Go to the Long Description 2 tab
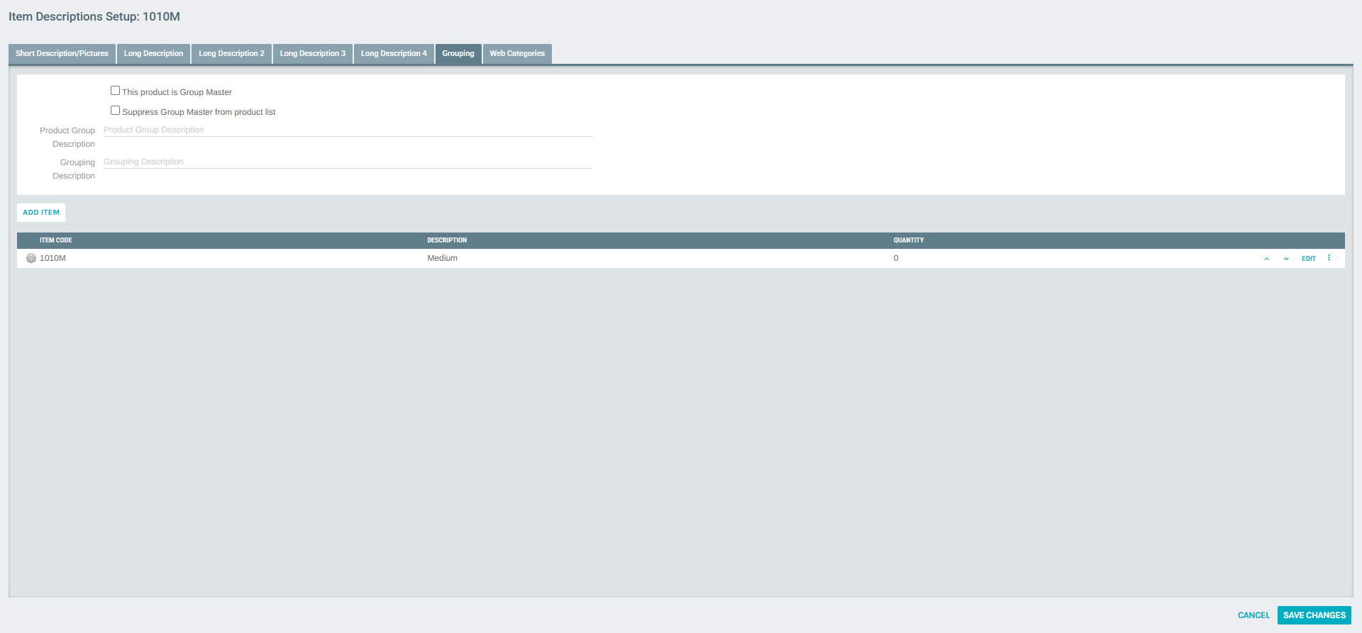This screenshot has height=633, width=1362. [x=231, y=54]
